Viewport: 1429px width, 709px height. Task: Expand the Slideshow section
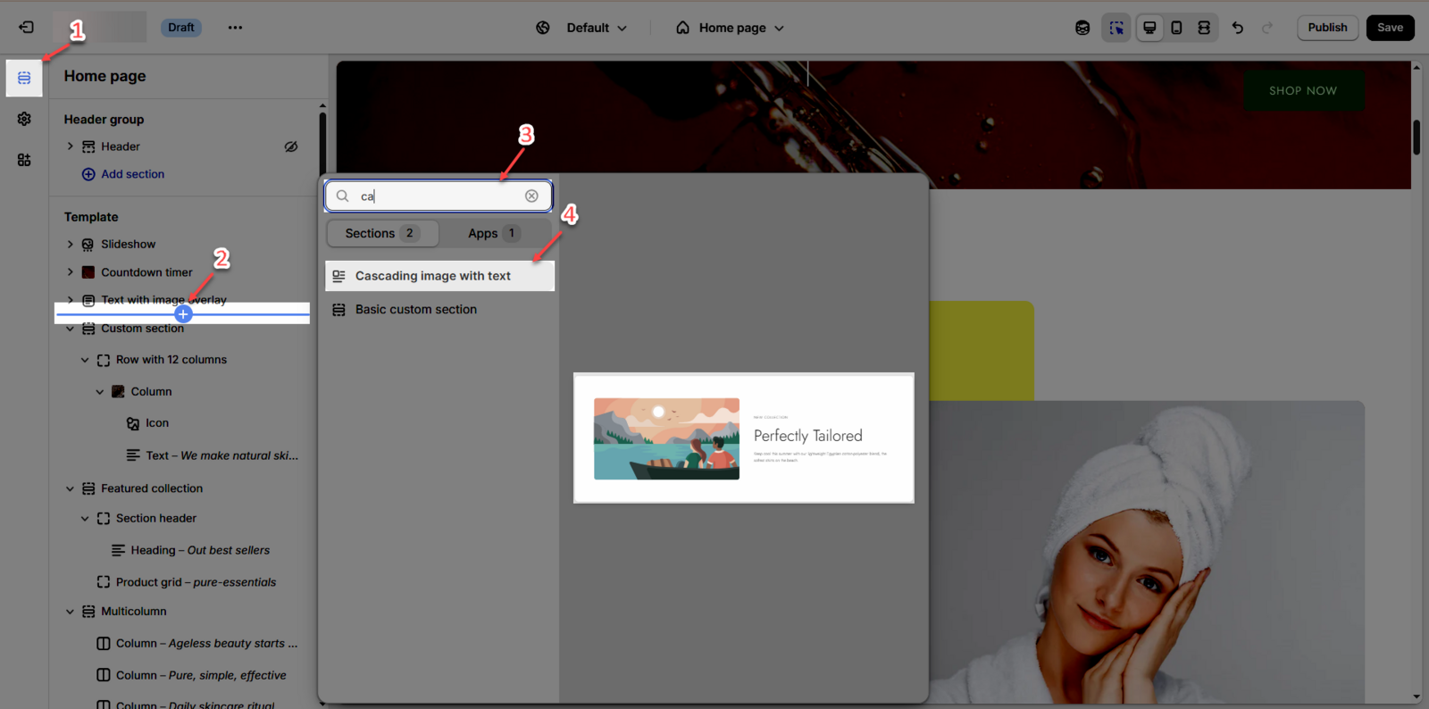click(x=71, y=245)
